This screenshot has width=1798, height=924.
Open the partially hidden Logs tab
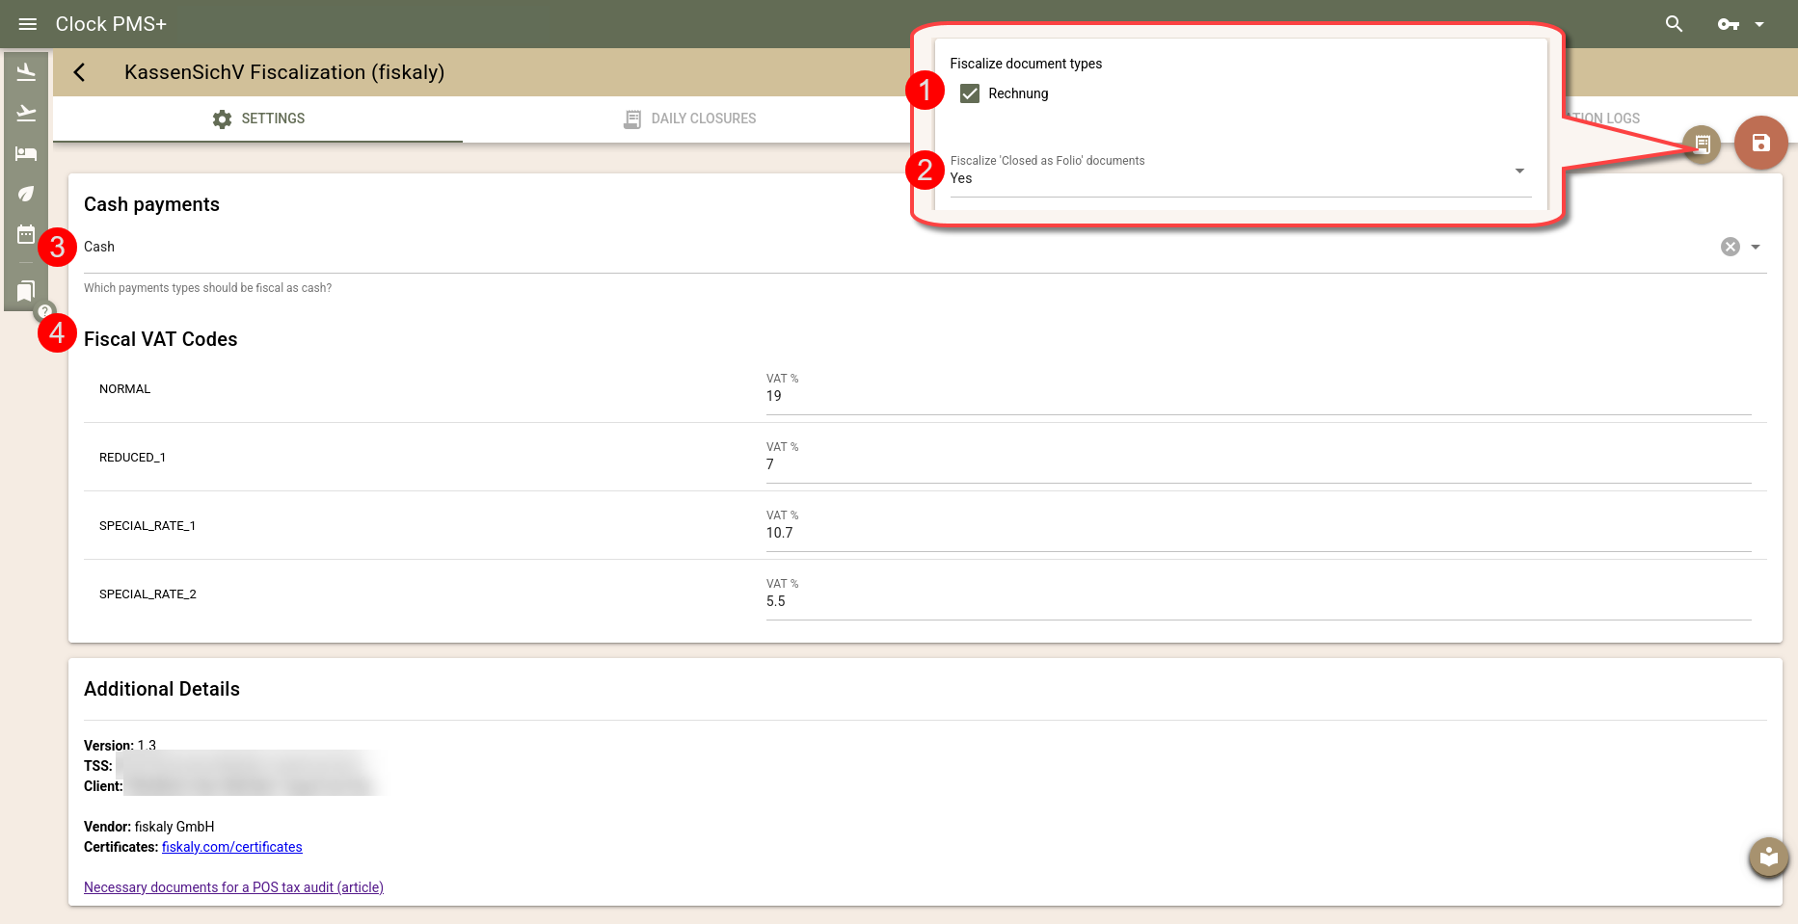(1602, 119)
